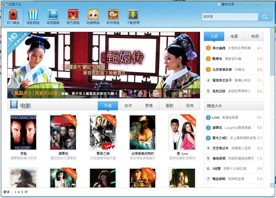Select the 爱情 movie category tab
Image resolution: width=276 pixels, height=198 pixels.
pyautogui.click(x=149, y=105)
